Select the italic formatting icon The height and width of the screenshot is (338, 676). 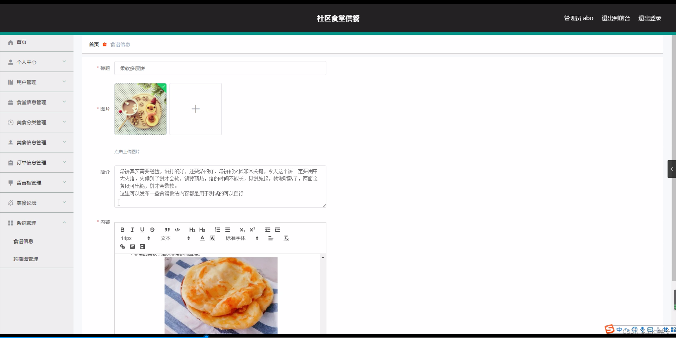(x=132, y=230)
